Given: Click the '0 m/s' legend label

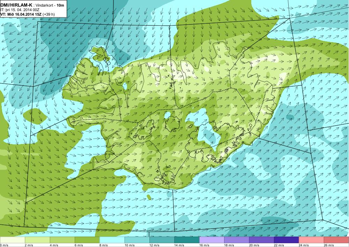Looking at the screenshot, I should [x=4, y=245].
